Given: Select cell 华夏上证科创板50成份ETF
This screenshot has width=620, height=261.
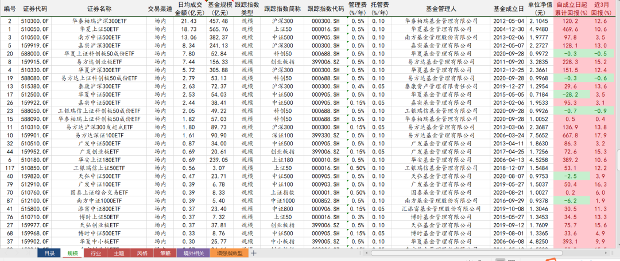Looking at the screenshot, I should (x=99, y=54).
